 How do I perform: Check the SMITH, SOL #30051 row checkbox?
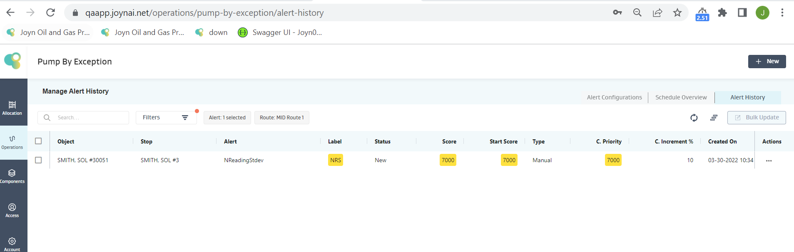(38, 160)
